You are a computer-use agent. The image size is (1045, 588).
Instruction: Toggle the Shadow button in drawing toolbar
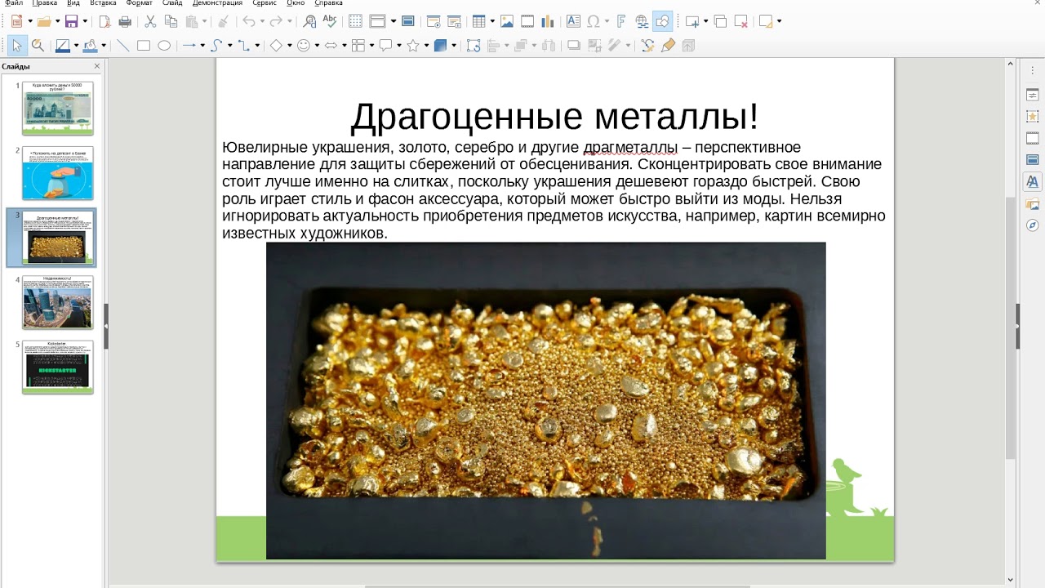(573, 46)
